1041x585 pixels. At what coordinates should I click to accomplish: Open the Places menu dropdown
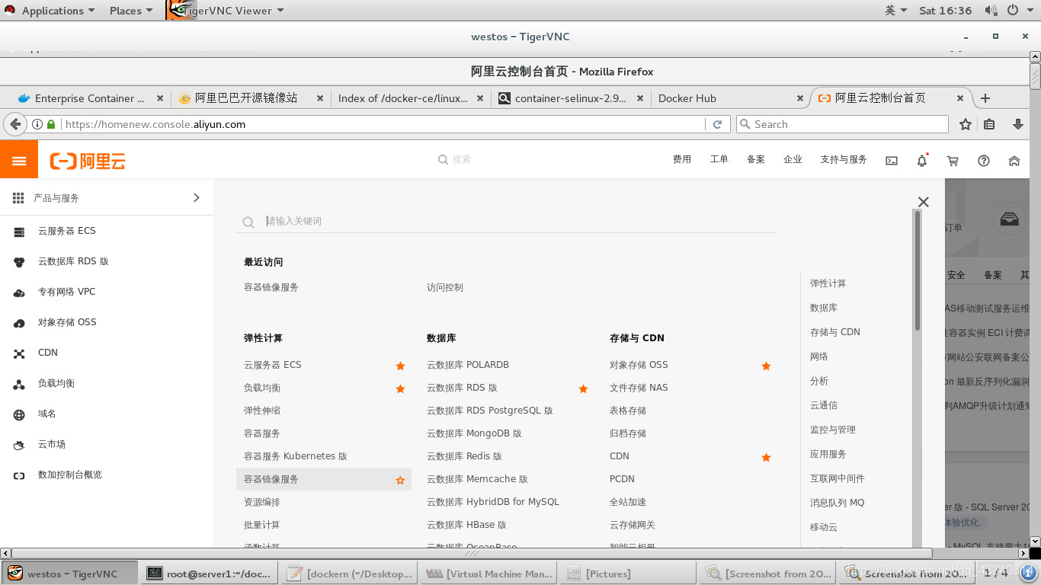click(x=130, y=11)
